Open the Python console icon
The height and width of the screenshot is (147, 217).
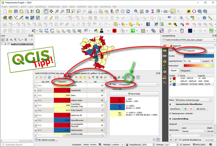[x=96, y=31]
